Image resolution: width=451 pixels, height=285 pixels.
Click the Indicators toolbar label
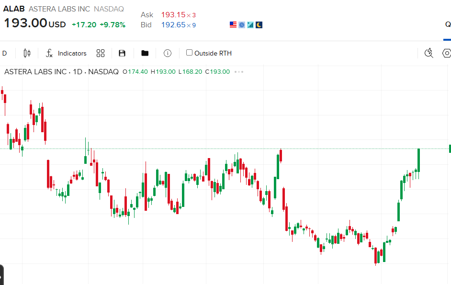point(72,53)
